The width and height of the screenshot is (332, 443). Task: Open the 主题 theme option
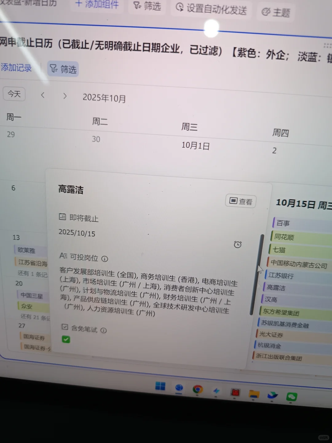pyautogui.click(x=276, y=12)
